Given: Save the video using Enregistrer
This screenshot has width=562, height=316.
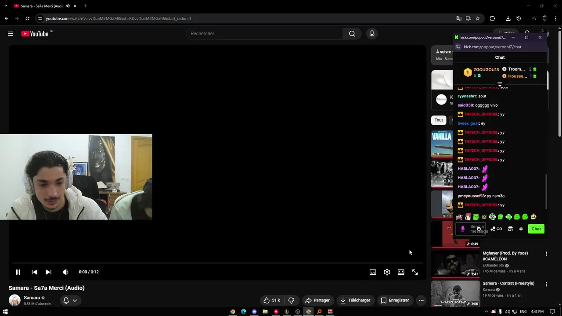Looking at the screenshot, I should pyautogui.click(x=395, y=300).
